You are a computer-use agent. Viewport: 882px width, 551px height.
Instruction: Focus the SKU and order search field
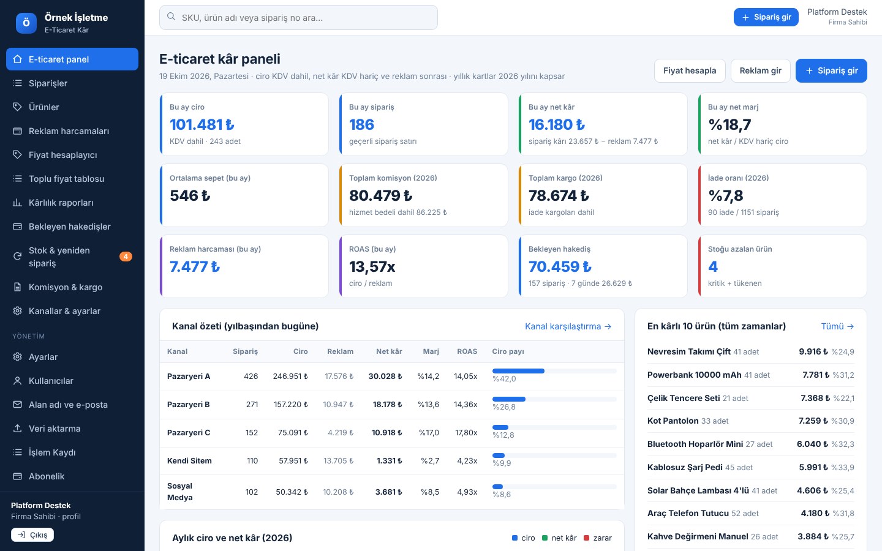click(x=298, y=18)
